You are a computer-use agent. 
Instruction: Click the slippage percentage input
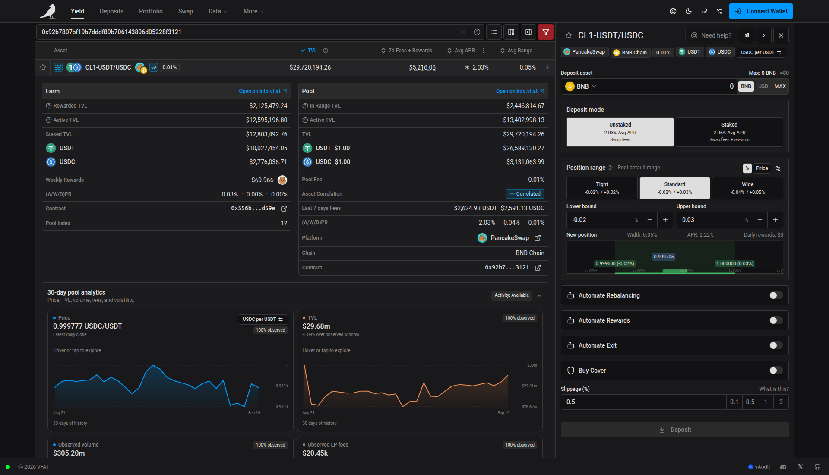[643, 402]
